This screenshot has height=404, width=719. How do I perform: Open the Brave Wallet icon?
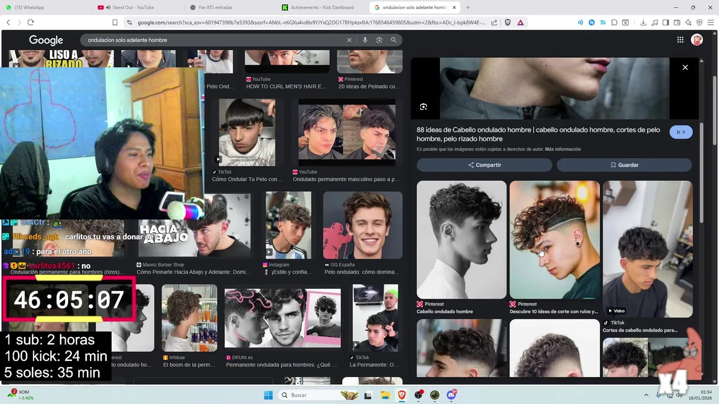tap(677, 22)
